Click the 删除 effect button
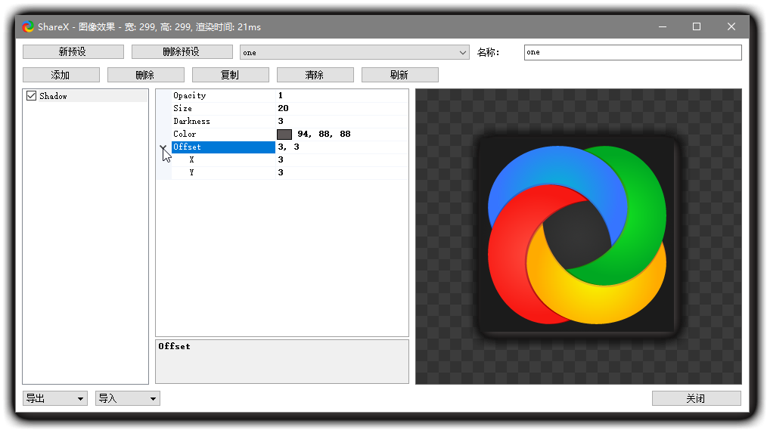Screen dimensions: 767x430 click(x=145, y=75)
